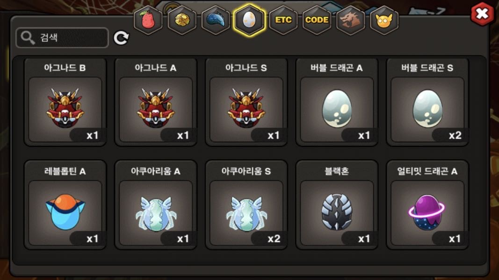Select the blue dragon claw tab

tap(216, 20)
